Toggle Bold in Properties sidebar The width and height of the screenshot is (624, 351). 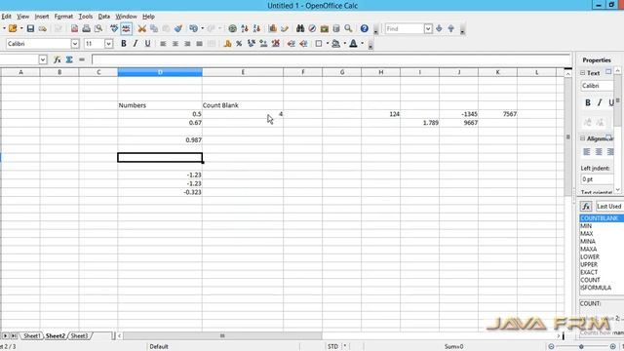click(x=588, y=102)
